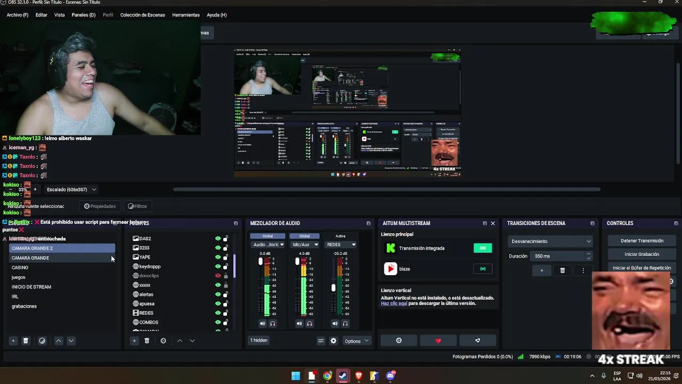Remove selected source with trash icon

click(x=147, y=341)
